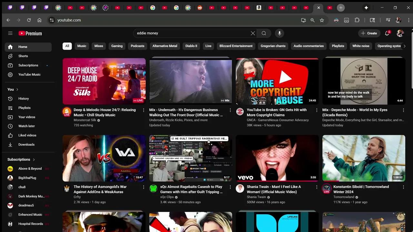Open Shorts in sidebar
The image size is (413, 232).
(28, 56)
